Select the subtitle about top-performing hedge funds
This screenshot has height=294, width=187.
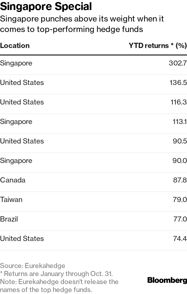pos(82,24)
